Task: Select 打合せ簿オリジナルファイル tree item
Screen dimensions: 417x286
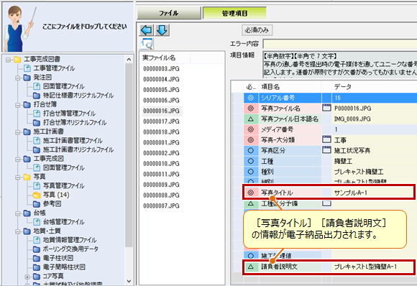Action: [75, 123]
